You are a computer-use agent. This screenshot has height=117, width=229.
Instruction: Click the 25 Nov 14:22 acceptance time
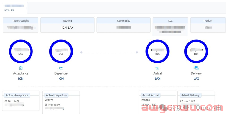click(12, 101)
